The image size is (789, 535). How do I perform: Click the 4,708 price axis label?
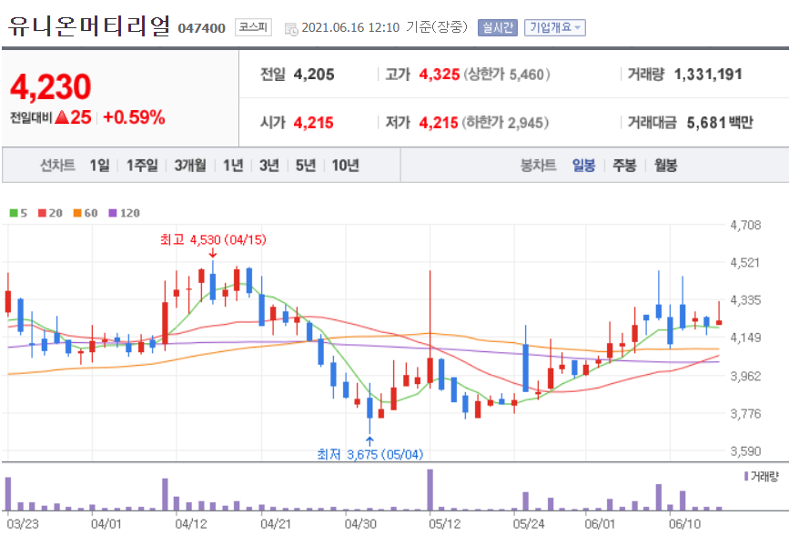coord(745,225)
